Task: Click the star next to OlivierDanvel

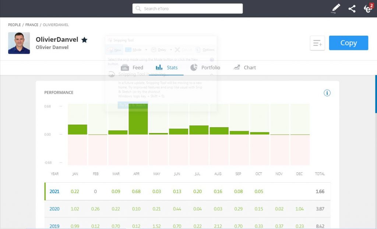Action: pos(84,40)
